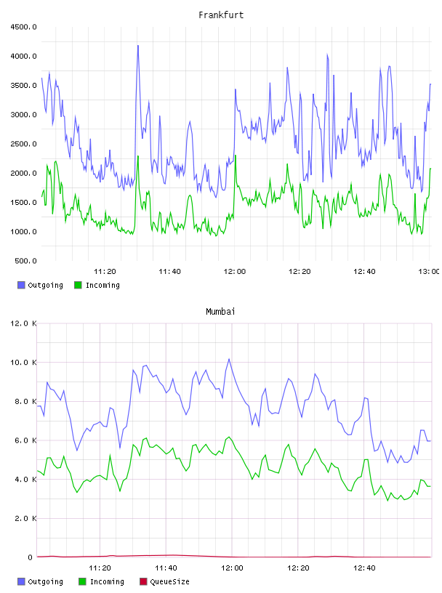Image resolution: width=442 pixels, height=593 pixels.
Task: Click the 6.0 K y-axis label on Mumbai chart
Action: 26,440
